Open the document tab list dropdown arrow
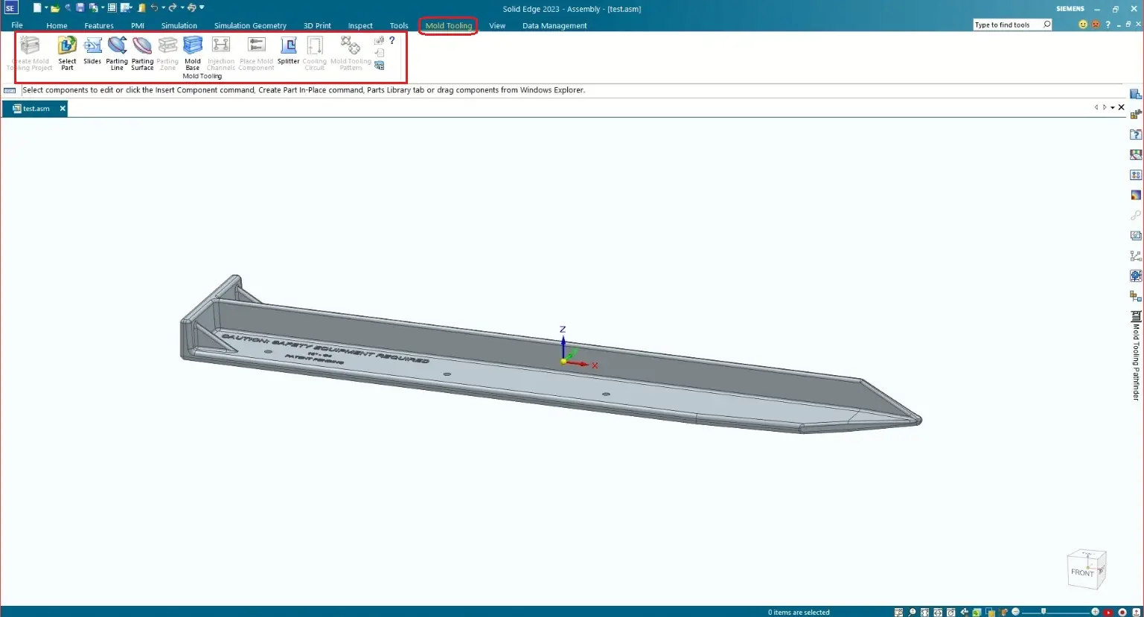Viewport: 1144px width, 617px height. pos(1113,107)
